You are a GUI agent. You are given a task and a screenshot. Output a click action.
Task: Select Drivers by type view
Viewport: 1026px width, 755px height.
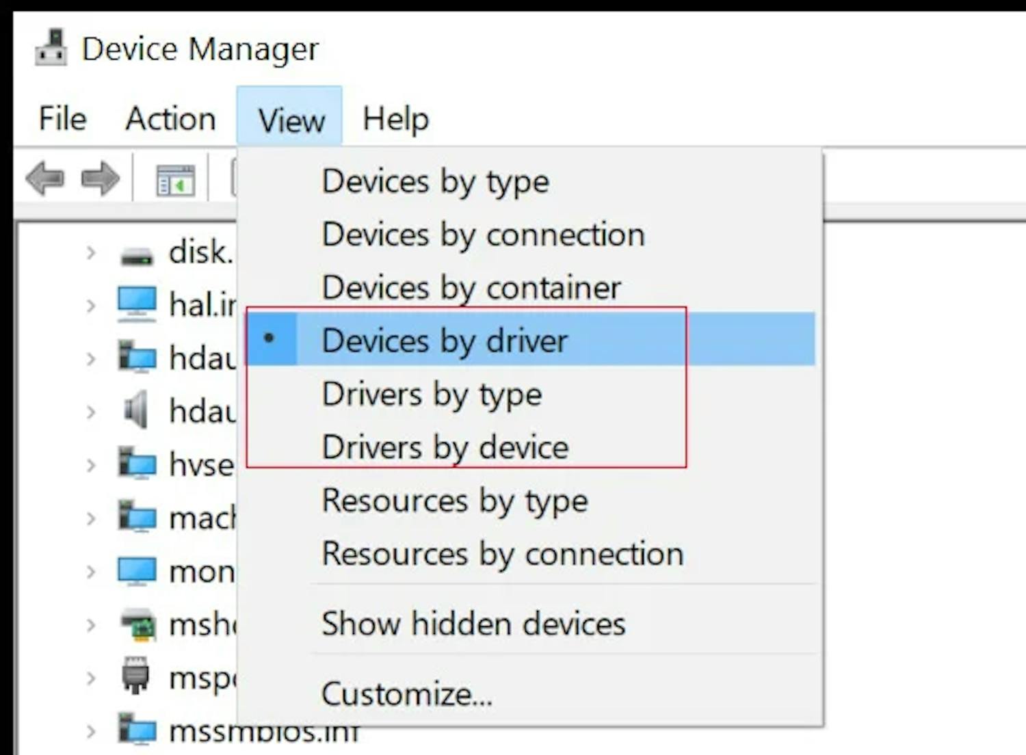pos(431,394)
